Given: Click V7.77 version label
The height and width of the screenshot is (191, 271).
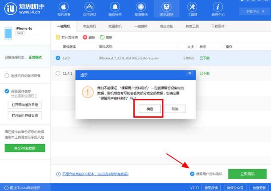Looking at the screenshot, I should pos(195,188).
